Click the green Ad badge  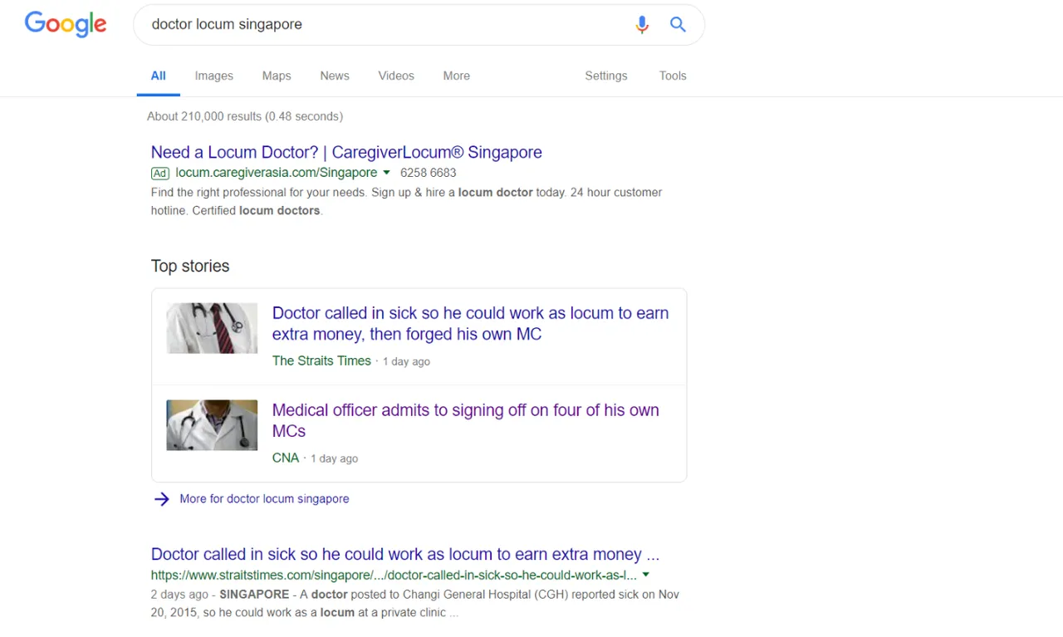[x=160, y=173]
